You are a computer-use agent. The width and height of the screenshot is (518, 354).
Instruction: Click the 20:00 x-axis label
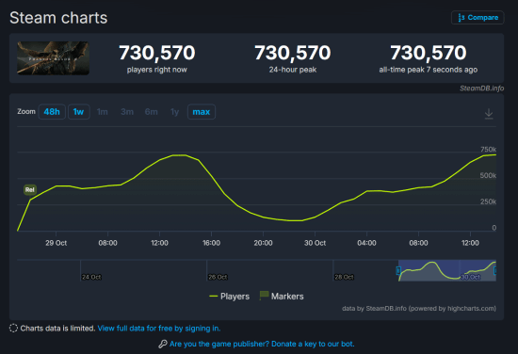click(263, 243)
